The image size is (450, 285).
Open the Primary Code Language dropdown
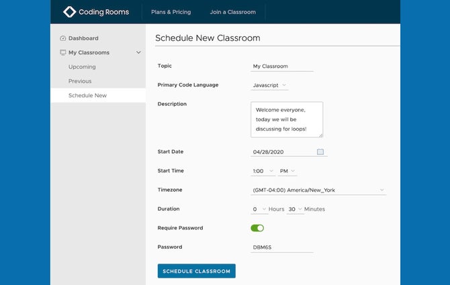coord(269,85)
